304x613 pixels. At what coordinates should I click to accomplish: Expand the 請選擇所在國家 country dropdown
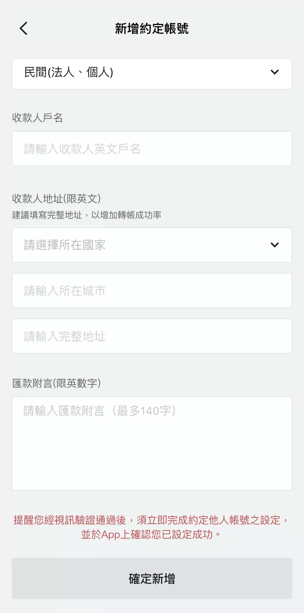pos(147,245)
